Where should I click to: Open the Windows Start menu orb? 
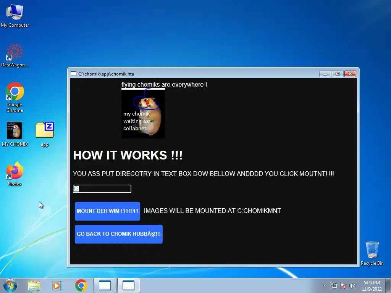(x=10, y=285)
